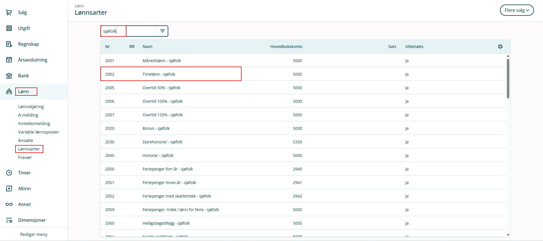Open Lønnskjøring submenu item
The height and width of the screenshot is (241, 543).
click(x=31, y=107)
